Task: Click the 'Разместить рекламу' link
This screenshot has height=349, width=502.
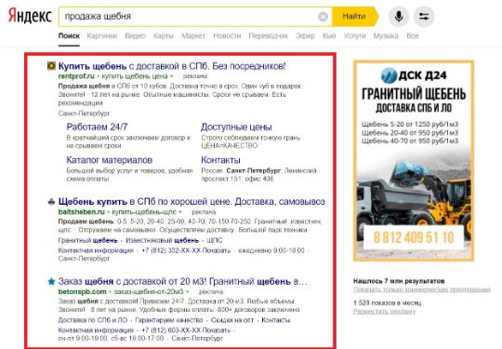Action: (385, 311)
